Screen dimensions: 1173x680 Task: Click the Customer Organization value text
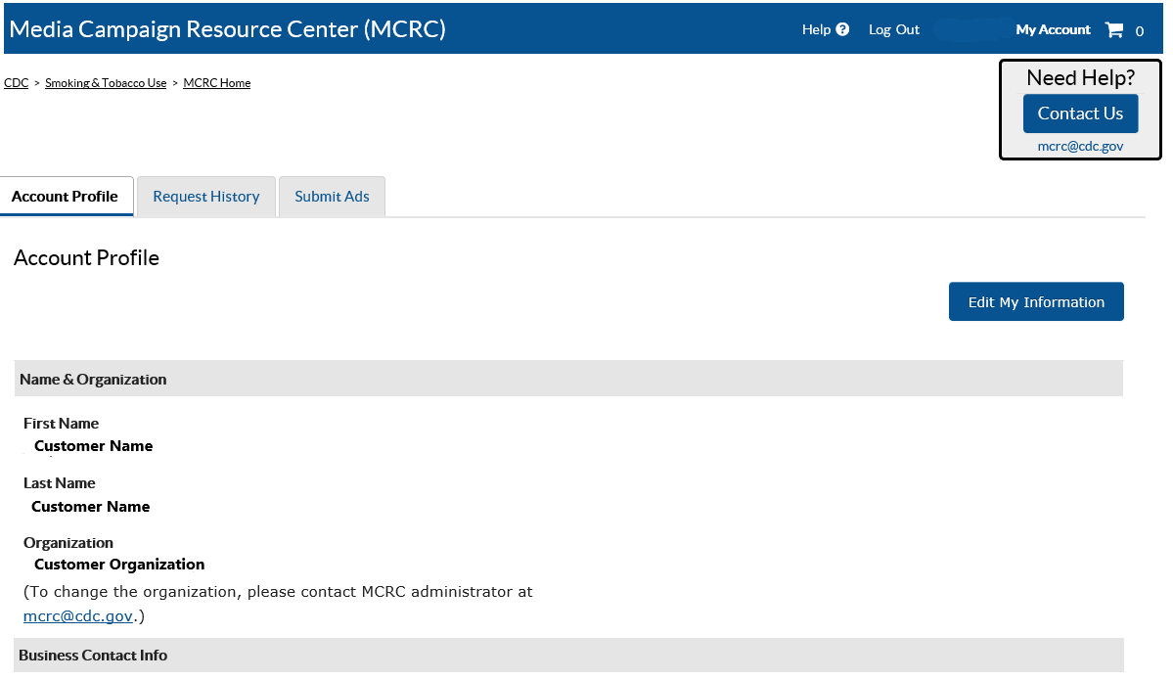click(119, 565)
